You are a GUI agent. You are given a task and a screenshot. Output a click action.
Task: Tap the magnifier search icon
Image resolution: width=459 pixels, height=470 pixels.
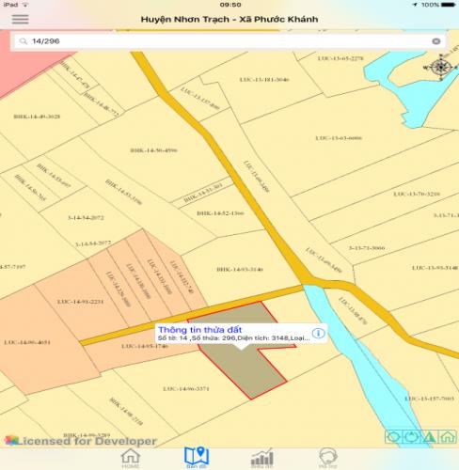pos(23,41)
